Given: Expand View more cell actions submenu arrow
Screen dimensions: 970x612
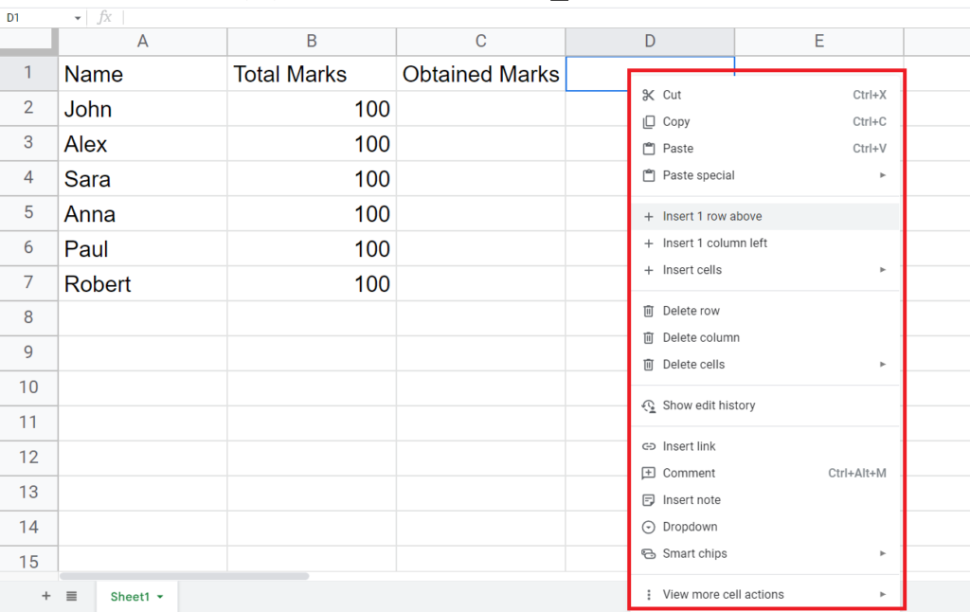Looking at the screenshot, I should pos(883,595).
